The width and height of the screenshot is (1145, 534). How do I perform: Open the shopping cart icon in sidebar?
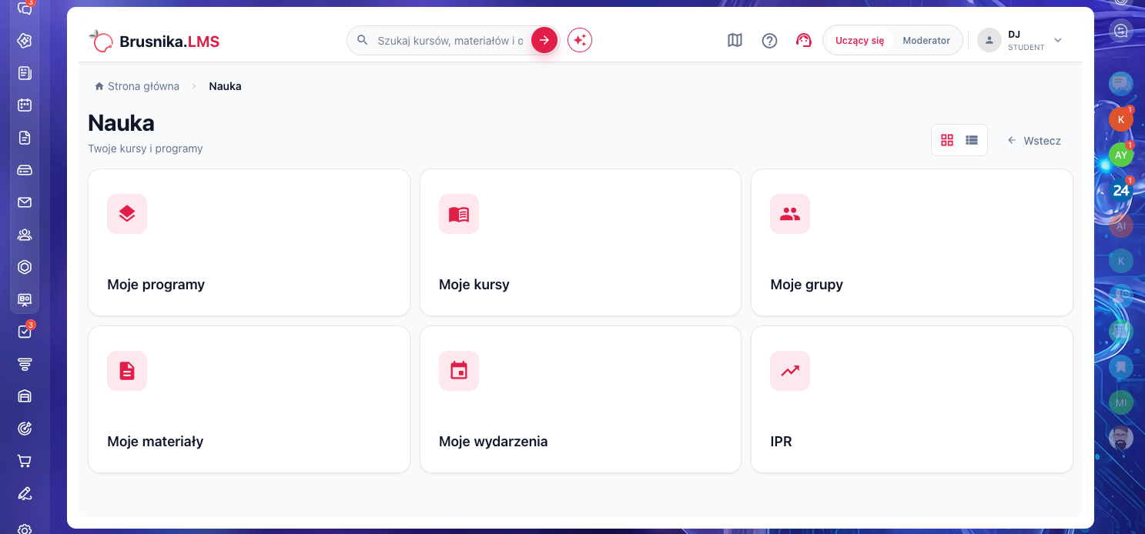25,461
